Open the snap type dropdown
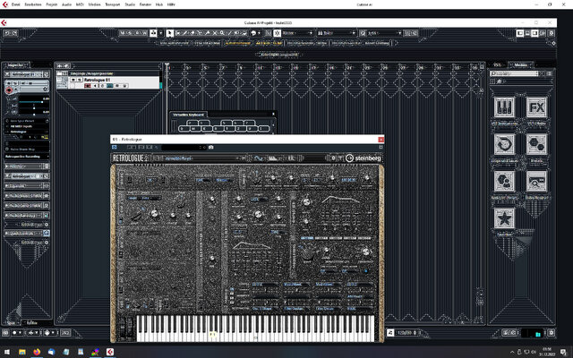This screenshot has width=573, height=358. [x=297, y=33]
